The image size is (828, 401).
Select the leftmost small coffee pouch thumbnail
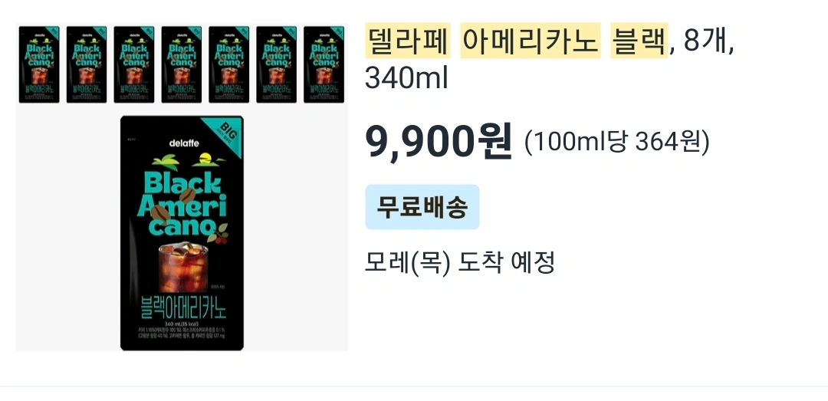[x=39, y=64]
